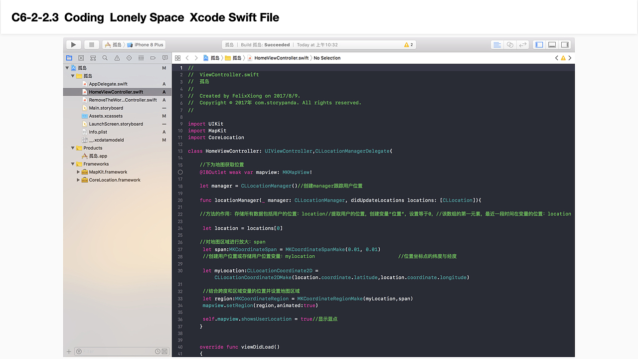638x359 pixels.
Task: Collapse the Products group triangle
Action: point(73,148)
